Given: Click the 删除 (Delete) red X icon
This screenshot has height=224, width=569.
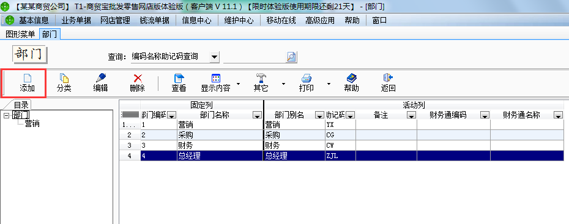Looking at the screenshot, I should [138, 78].
